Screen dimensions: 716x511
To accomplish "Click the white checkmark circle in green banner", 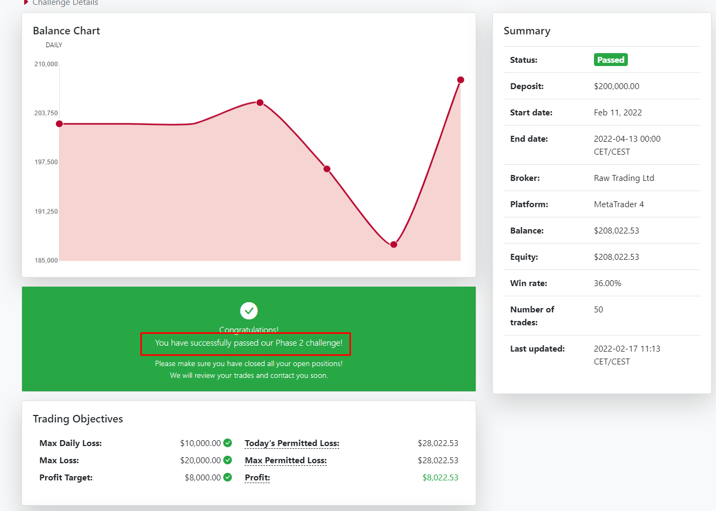I will tap(249, 311).
